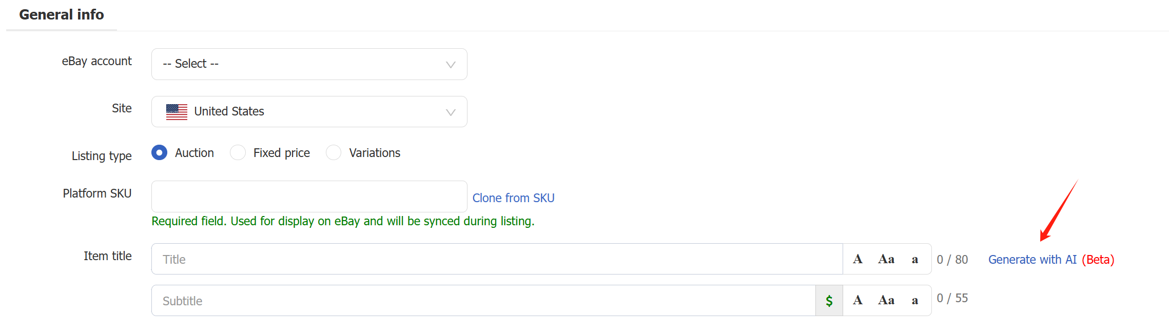The width and height of the screenshot is (1169, 333).
Task: Click the United States flag icon
Action: (x=177, y=112)
